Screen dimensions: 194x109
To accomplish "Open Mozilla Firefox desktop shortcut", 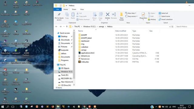I will 16,4.
